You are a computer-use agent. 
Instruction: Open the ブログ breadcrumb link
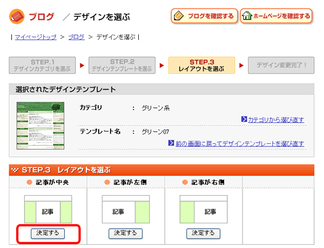77,38
